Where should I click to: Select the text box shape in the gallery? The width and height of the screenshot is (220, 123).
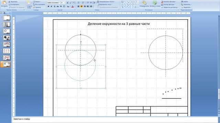(x=122, y=2)
